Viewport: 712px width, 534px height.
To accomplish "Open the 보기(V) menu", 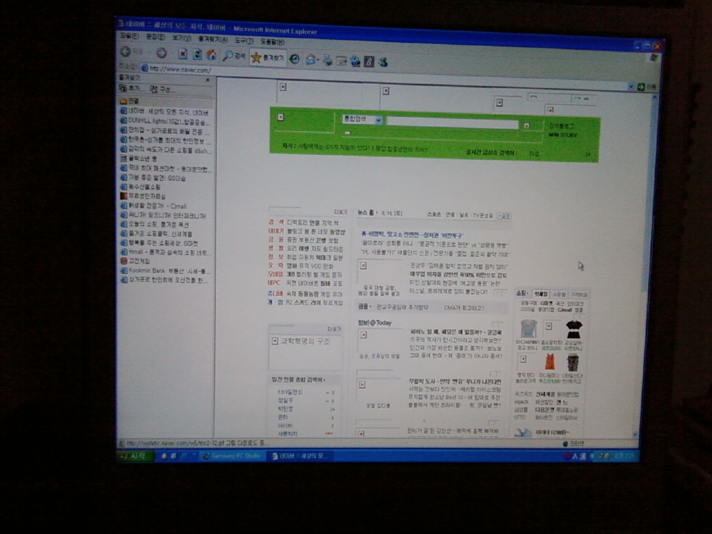I will (181, 38).
